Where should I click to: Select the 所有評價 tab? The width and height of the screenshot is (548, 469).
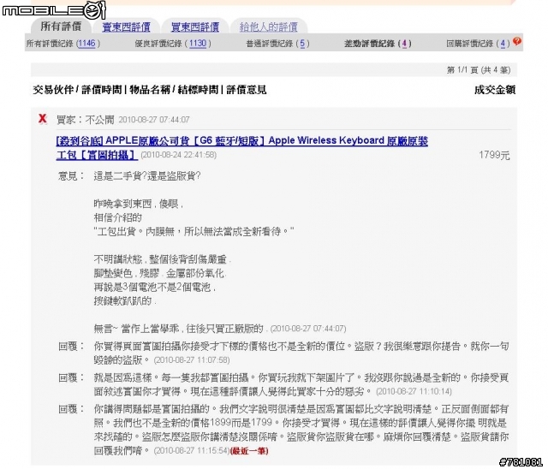click(x=61, y=27)
